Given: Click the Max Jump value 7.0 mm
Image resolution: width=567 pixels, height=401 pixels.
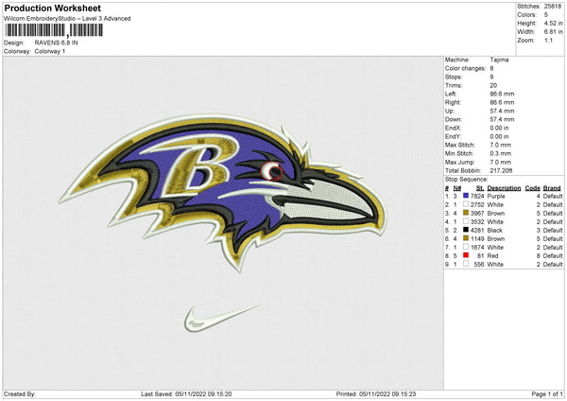Looking at the screenshot, I should 501,162.
